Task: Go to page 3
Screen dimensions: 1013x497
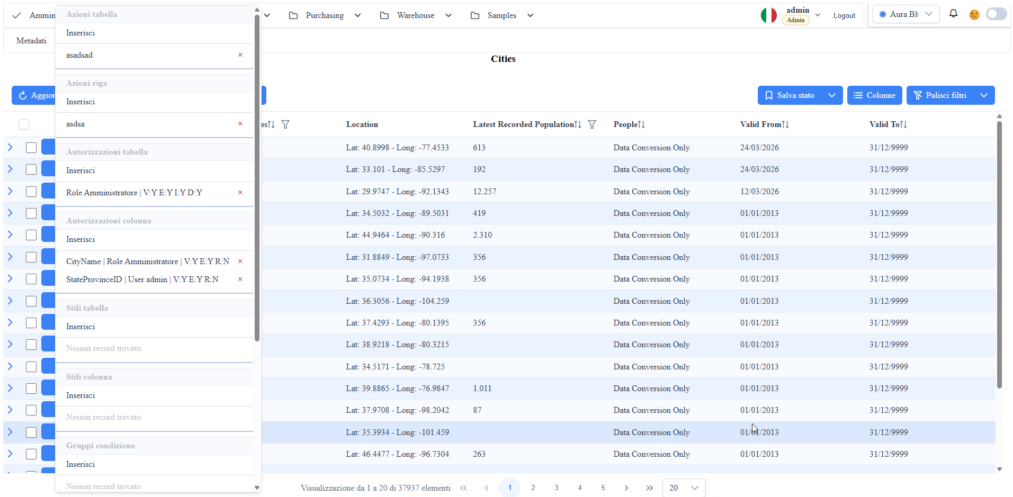Action: click(x=557, y=488)
